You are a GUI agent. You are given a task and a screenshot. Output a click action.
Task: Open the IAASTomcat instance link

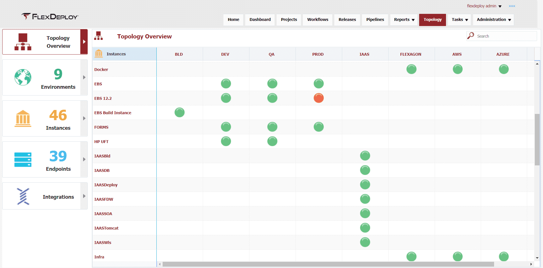click(106, 228)
